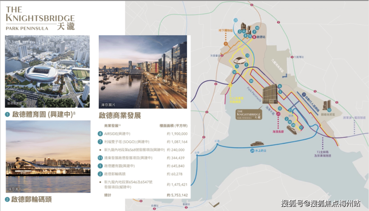Image resolution: width=369 pixels, height=211 pixels.
Task: Click the red MTR logo at 啟德站
Action: click(254, 37)
